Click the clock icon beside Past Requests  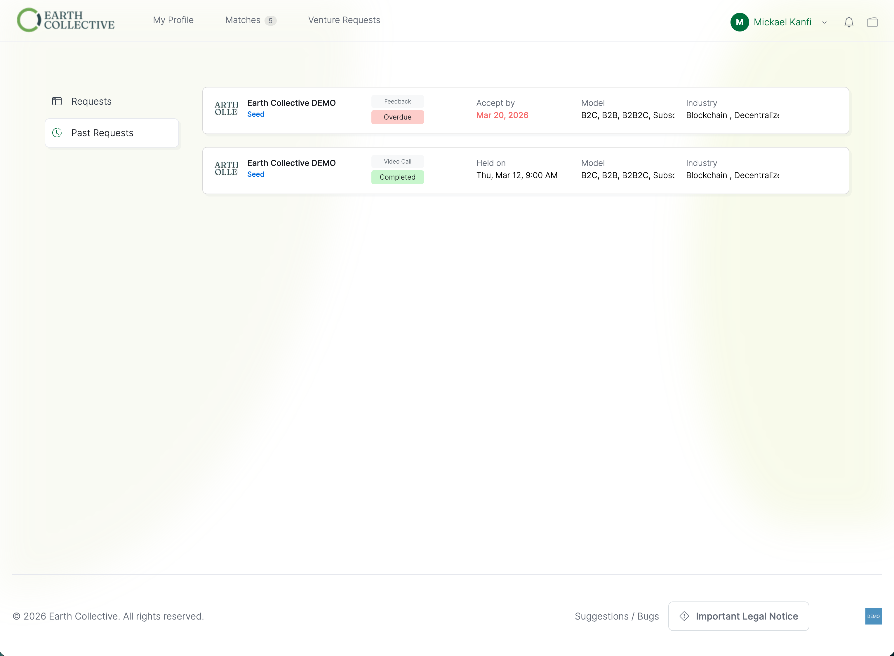point(57,133)
